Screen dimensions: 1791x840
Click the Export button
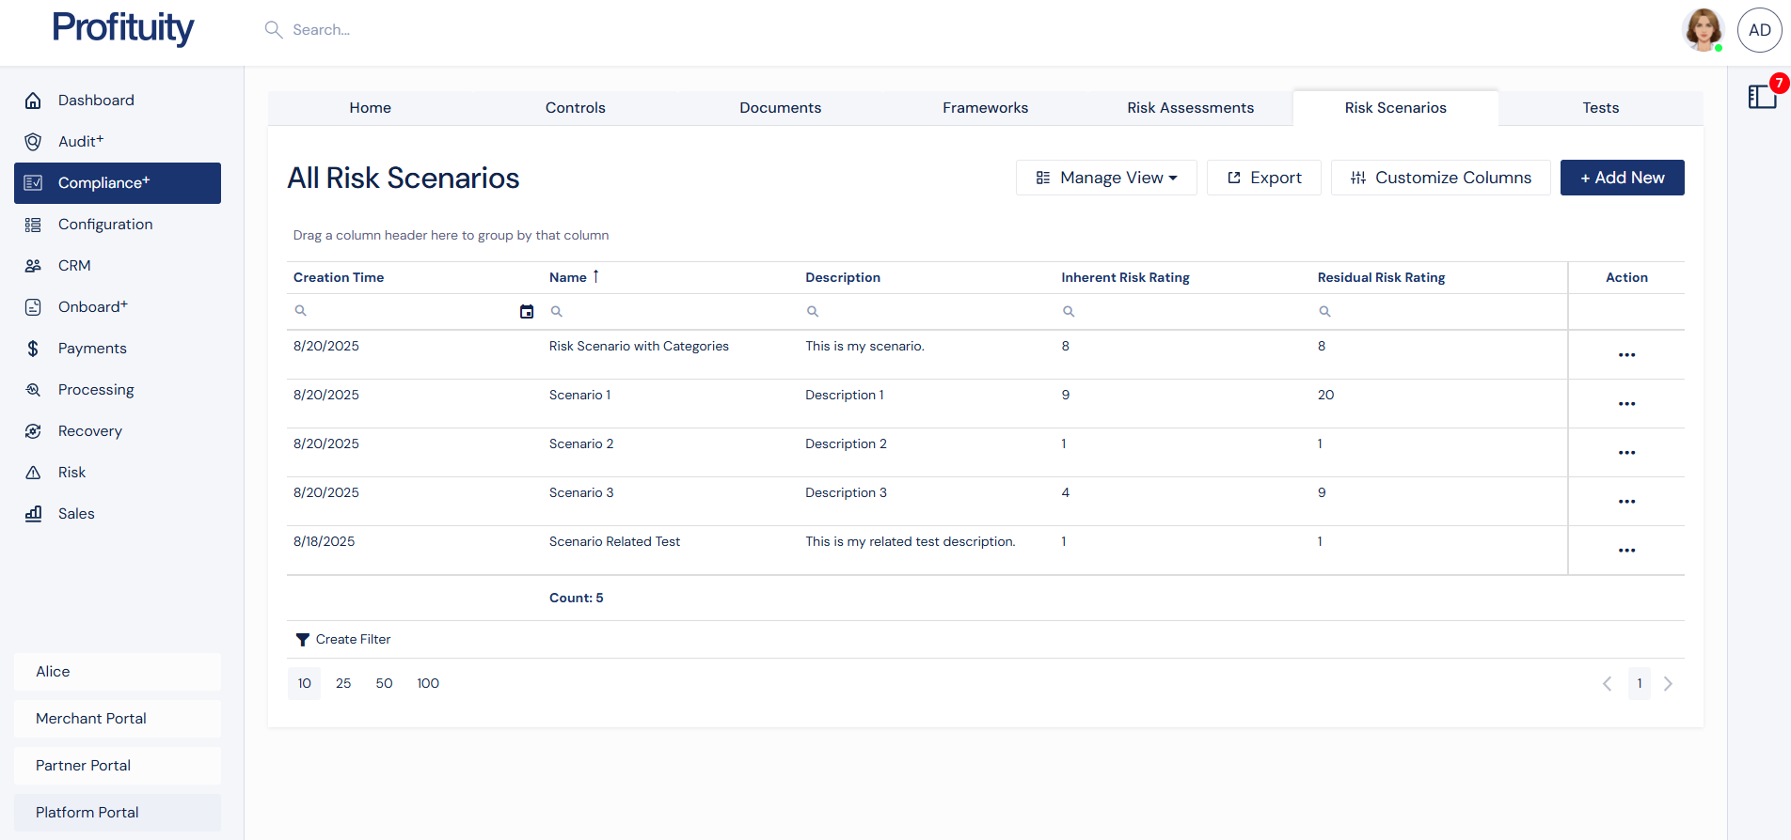(1263, 178)
